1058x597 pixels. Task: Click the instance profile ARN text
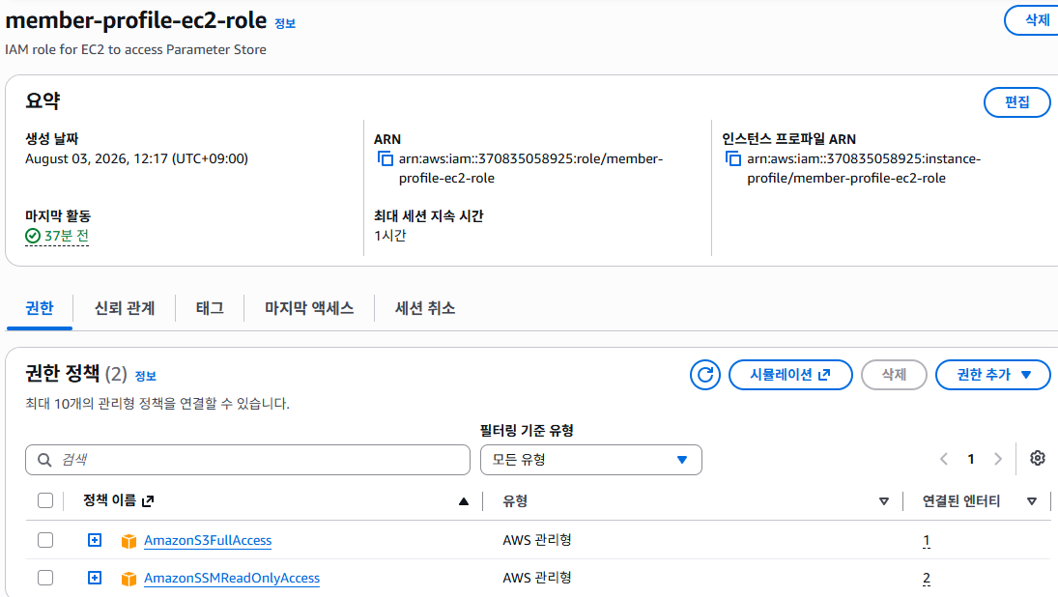pyautogui.click(x=864, y=169)
